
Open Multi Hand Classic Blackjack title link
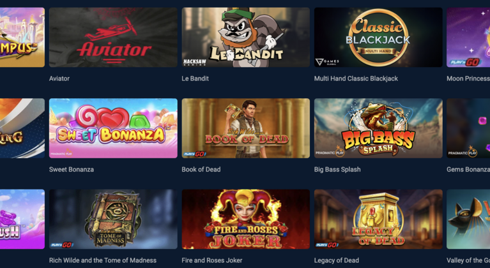[356, 78]
